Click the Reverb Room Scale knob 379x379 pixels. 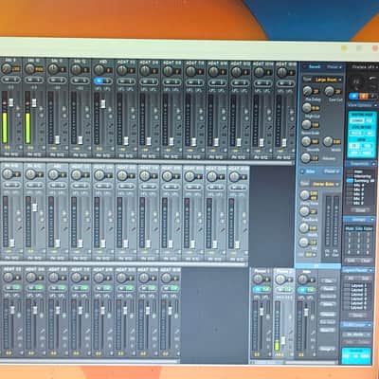pos(307,124)
